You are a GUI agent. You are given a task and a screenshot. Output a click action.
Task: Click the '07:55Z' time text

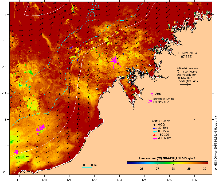coord(186,57)
